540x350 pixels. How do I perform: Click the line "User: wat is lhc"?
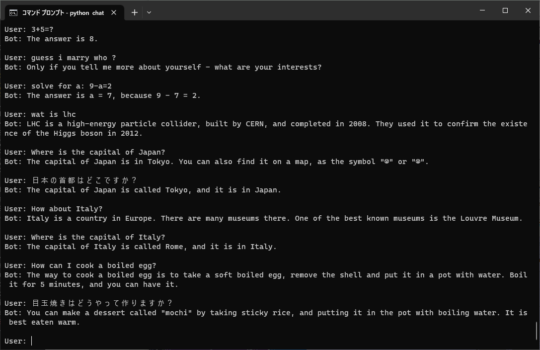pyautogui.click(x=40, y=114)
